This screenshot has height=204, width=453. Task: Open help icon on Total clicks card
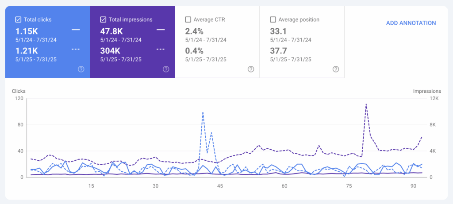tap(81, 69)
